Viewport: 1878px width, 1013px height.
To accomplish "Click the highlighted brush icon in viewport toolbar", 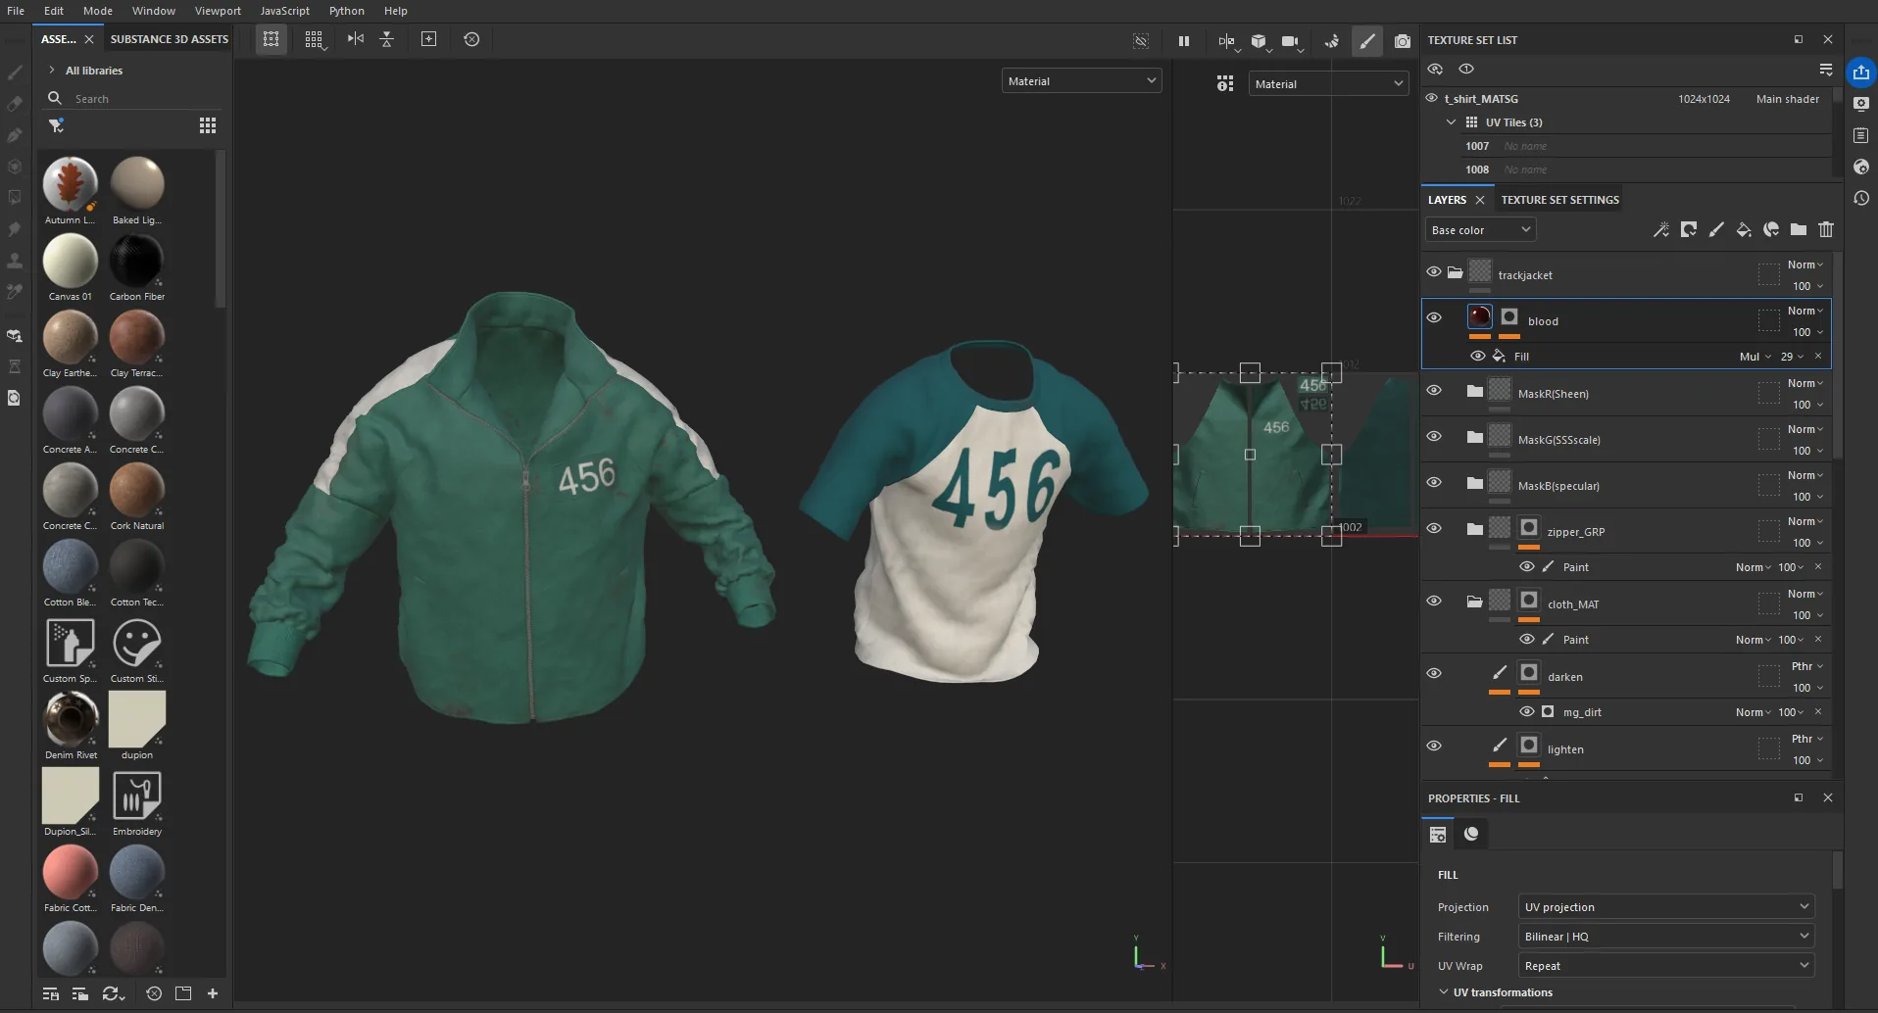I will pyautogui.click(x=1366, y=41).
